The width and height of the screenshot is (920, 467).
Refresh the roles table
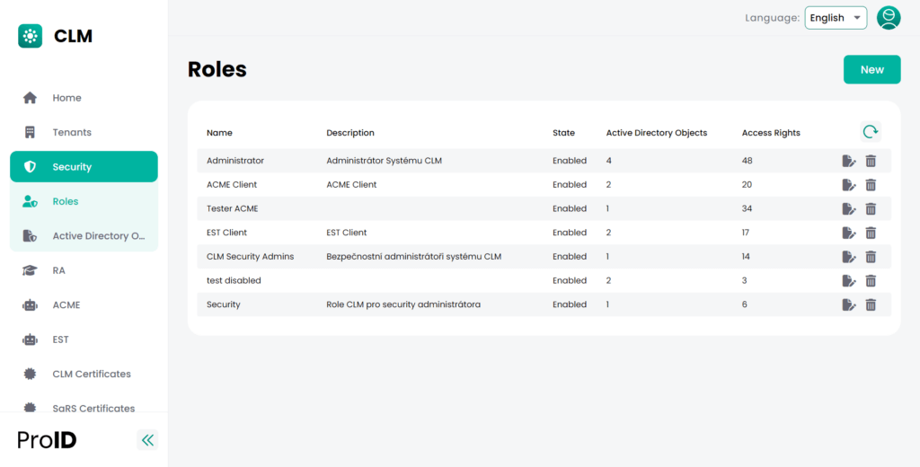tap(871, 131)
